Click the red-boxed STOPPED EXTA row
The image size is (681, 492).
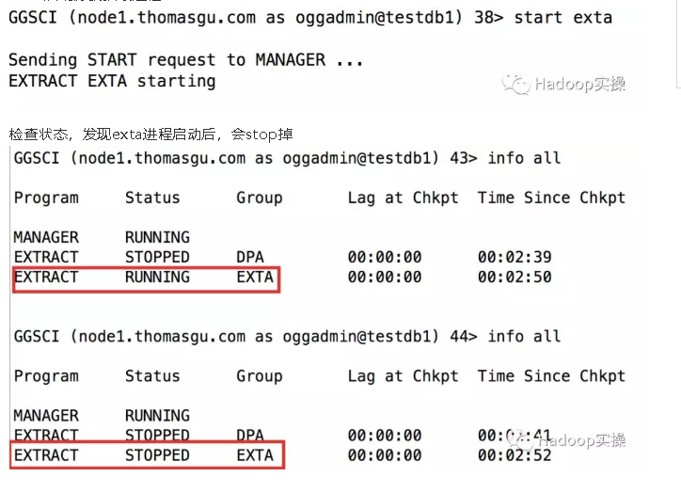(x=146, y=455)
